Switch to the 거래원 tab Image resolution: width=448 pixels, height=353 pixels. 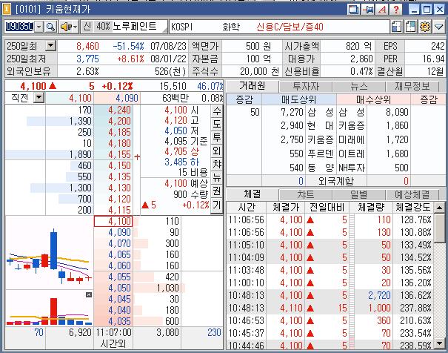[x=252, y=86]
